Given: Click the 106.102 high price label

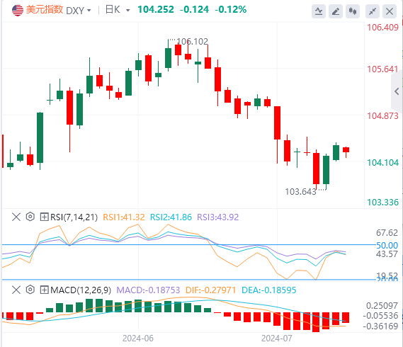Looking at the screenshot, I should [192, 41].
